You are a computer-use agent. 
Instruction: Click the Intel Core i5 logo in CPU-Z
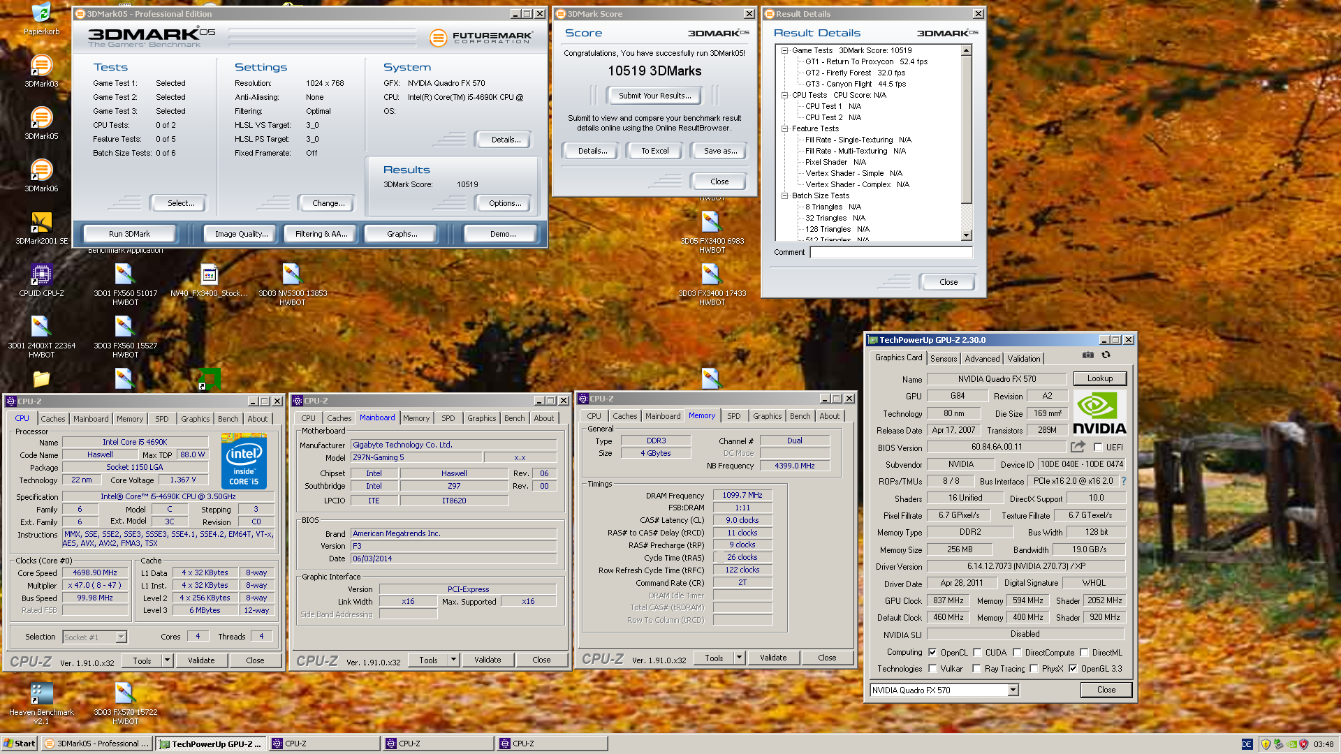click(244, 461)
